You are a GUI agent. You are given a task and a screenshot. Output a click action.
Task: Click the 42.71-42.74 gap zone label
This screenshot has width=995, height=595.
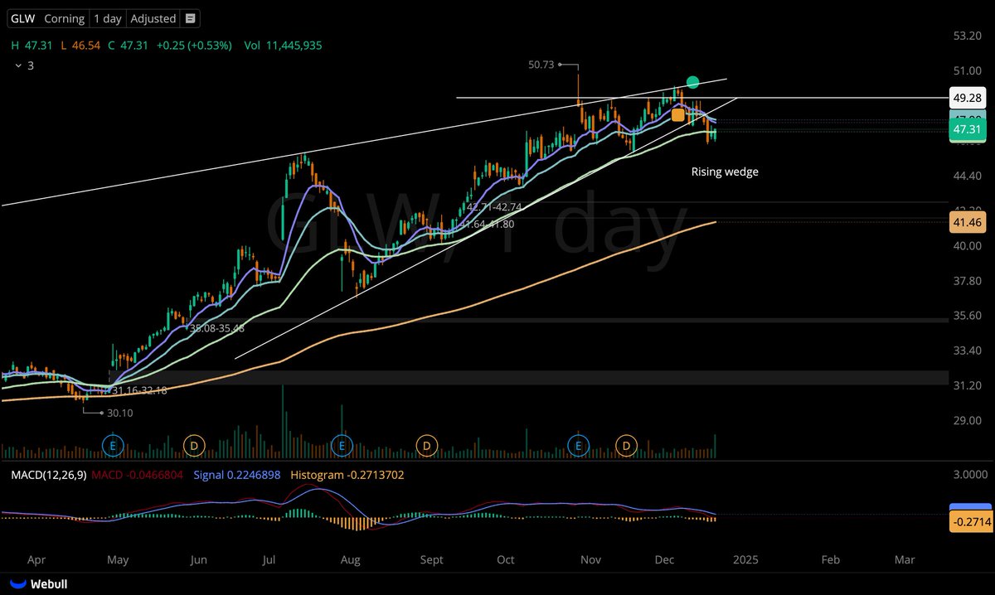[x=494, y=206]
